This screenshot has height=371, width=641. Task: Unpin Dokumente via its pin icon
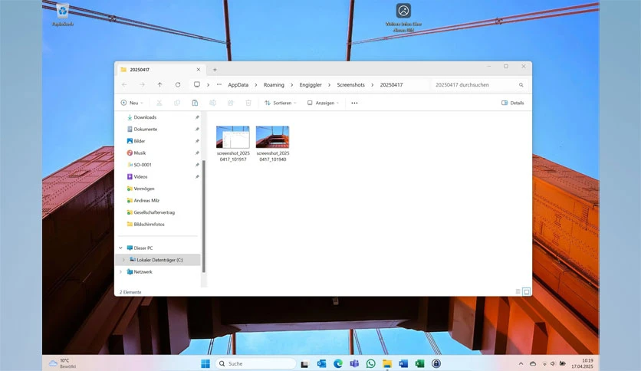click(197, 129)
